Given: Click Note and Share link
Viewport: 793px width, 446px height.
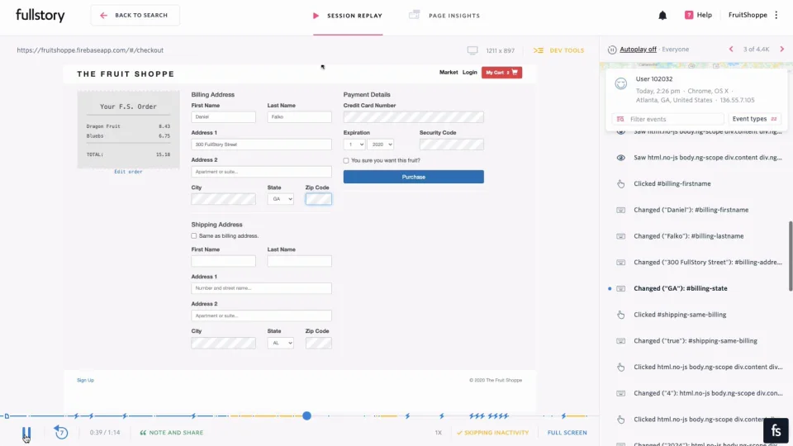Looking at the screenshot, I should 171,433.
